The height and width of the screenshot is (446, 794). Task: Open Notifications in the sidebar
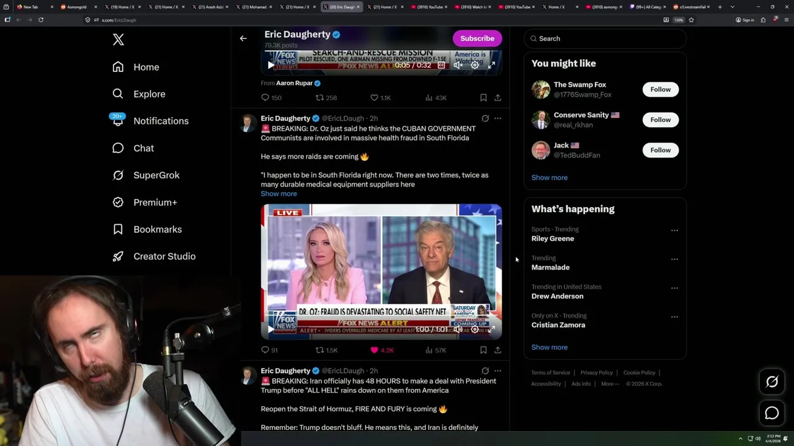(149, 121)
